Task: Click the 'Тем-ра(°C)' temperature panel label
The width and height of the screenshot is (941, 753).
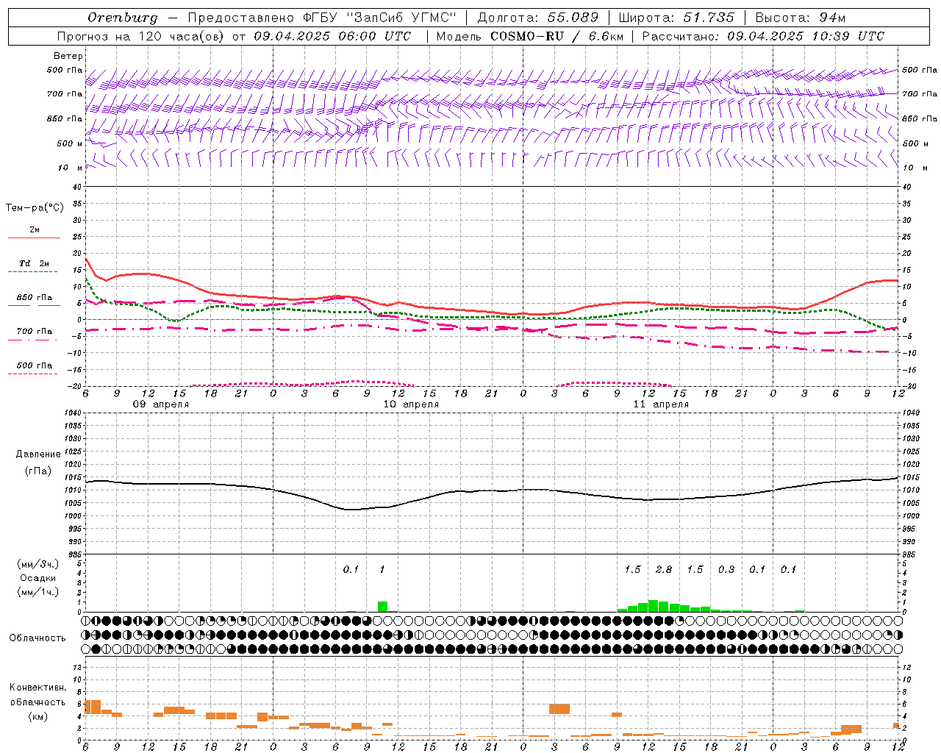Action: [x=35, y=208]
